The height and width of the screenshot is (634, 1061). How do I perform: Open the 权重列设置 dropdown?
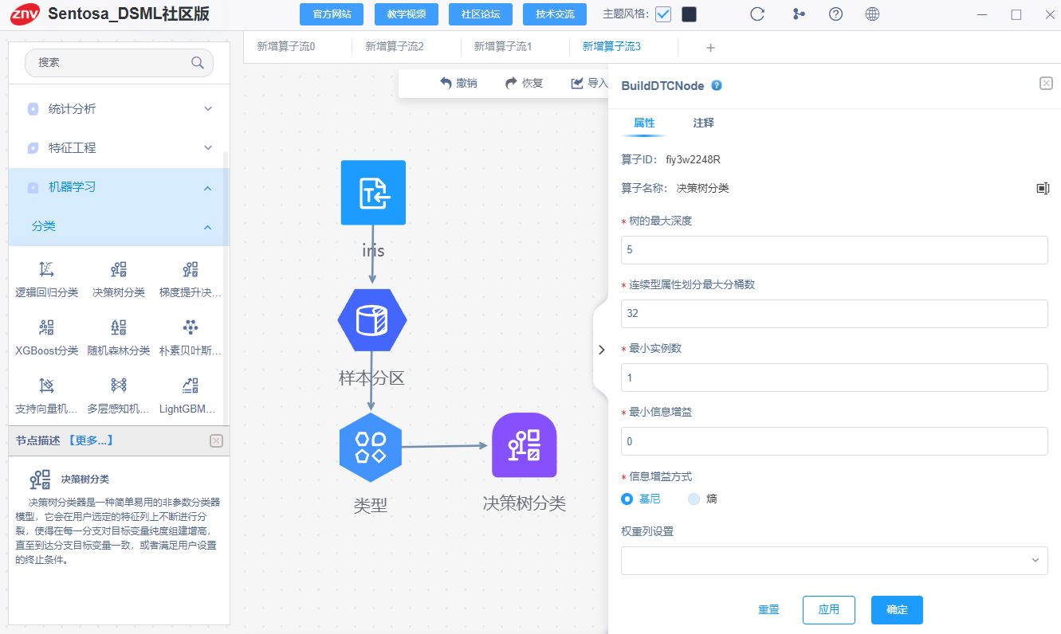[835, 561]
